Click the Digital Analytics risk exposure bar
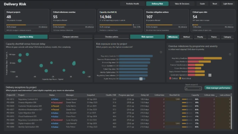 click(132, 79)
